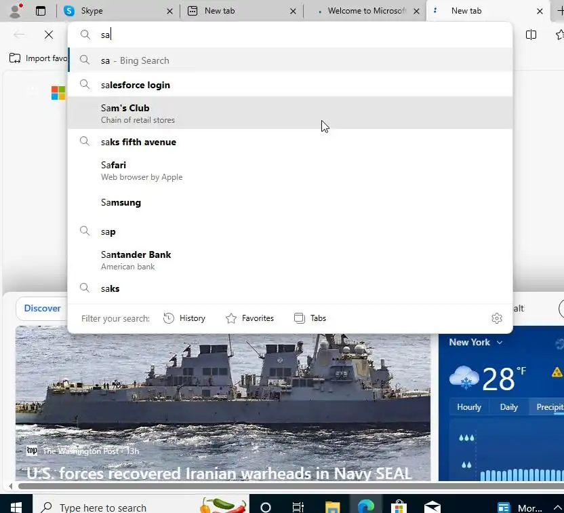564x513 pixels.
Task: Switch weather to Daily view
Action: click(508, 406)
